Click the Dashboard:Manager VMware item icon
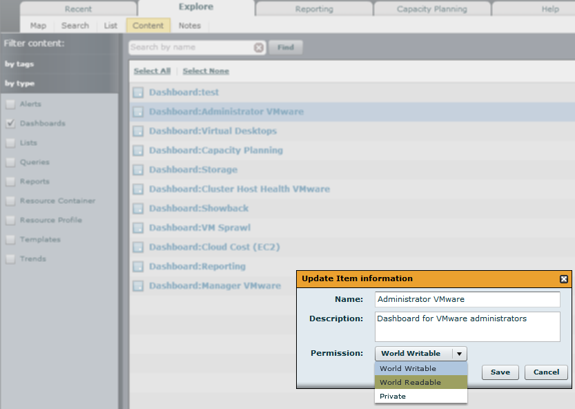This screenshot has width=575, height=409. pos(137,285)
